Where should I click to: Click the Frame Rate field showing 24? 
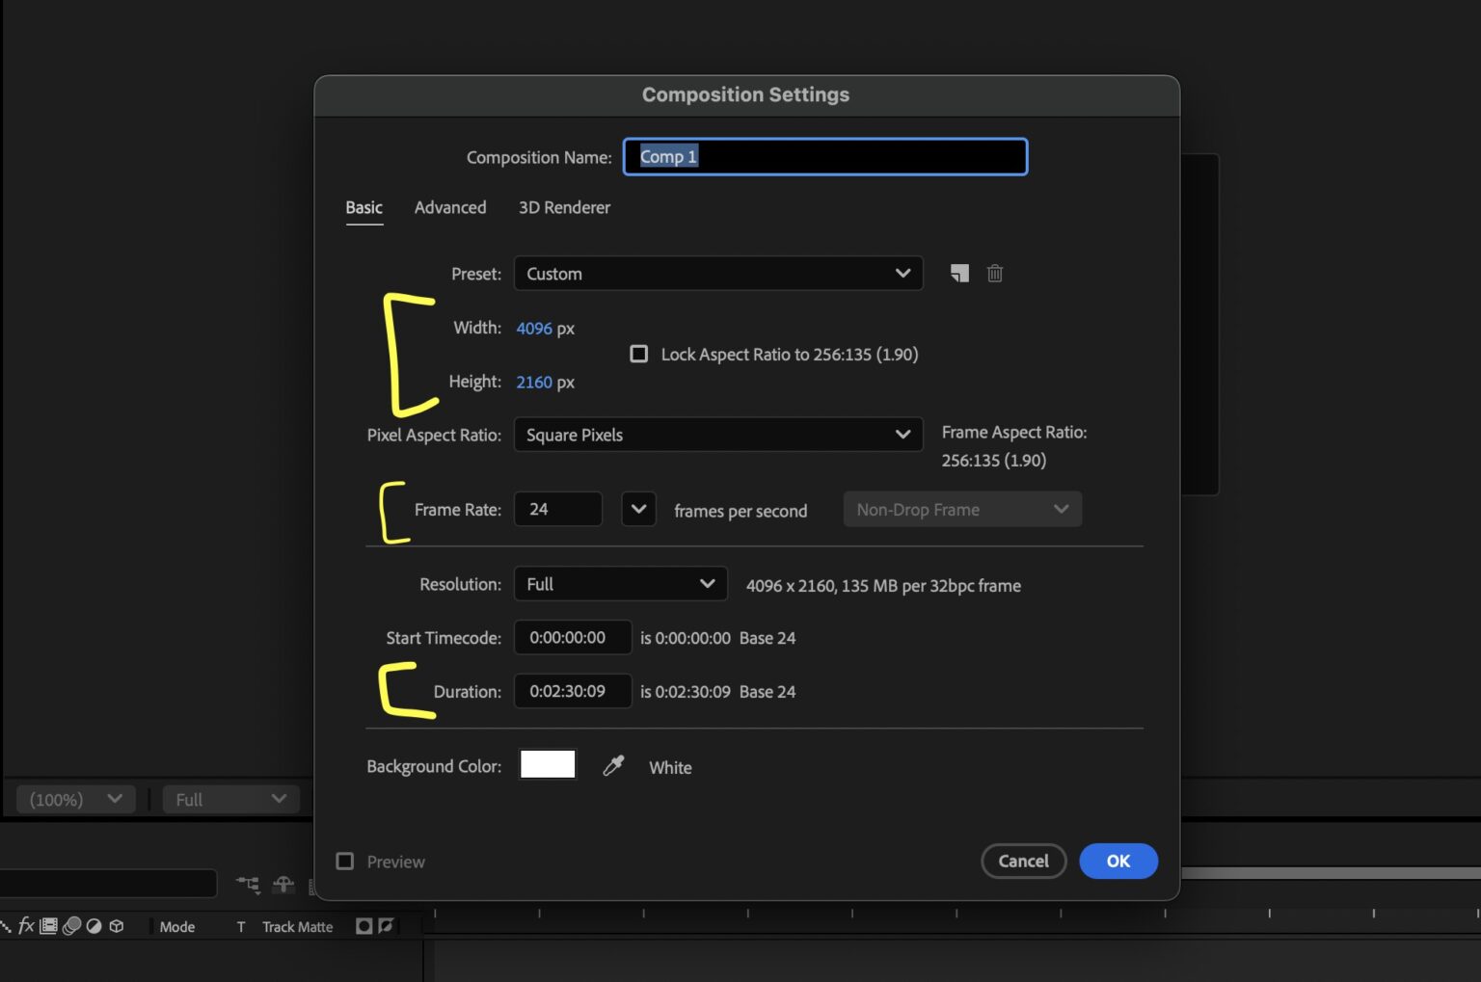pyautogui.click(x=558, y=509)
